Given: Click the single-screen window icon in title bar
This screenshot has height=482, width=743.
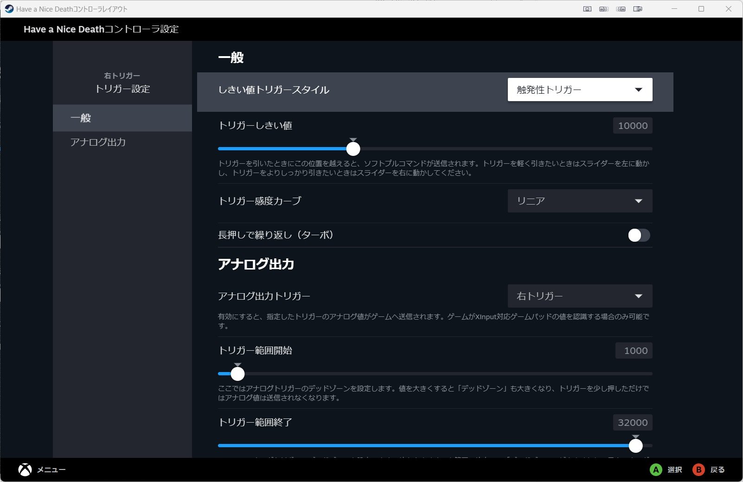Looking at the screenshot, I should 587,9.
